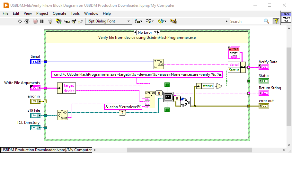Toggle Highlight Execution light bulb
292x172 pixels.
pos(50,21)
